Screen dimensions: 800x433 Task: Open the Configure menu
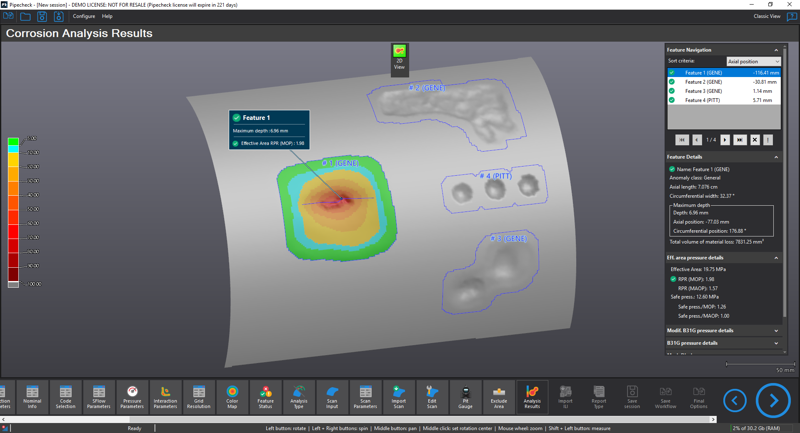[84, 16]
